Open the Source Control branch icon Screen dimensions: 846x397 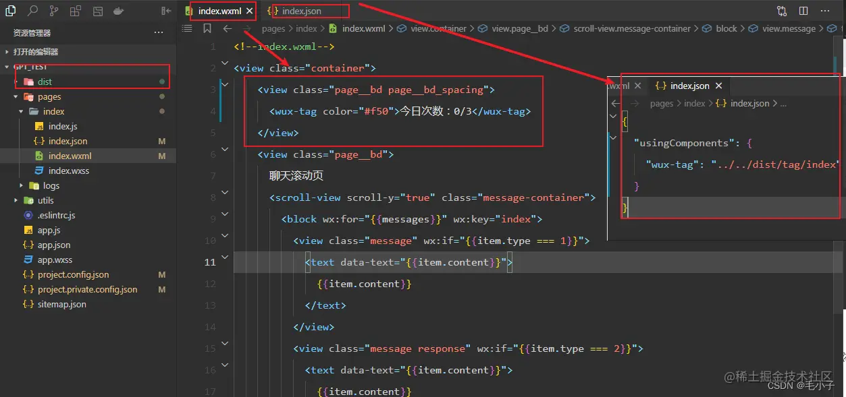point(54,11)
